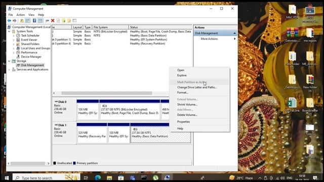Sort by the Type column header
Viewport: 324px width, 182px height.
click(x=88, y=27)
